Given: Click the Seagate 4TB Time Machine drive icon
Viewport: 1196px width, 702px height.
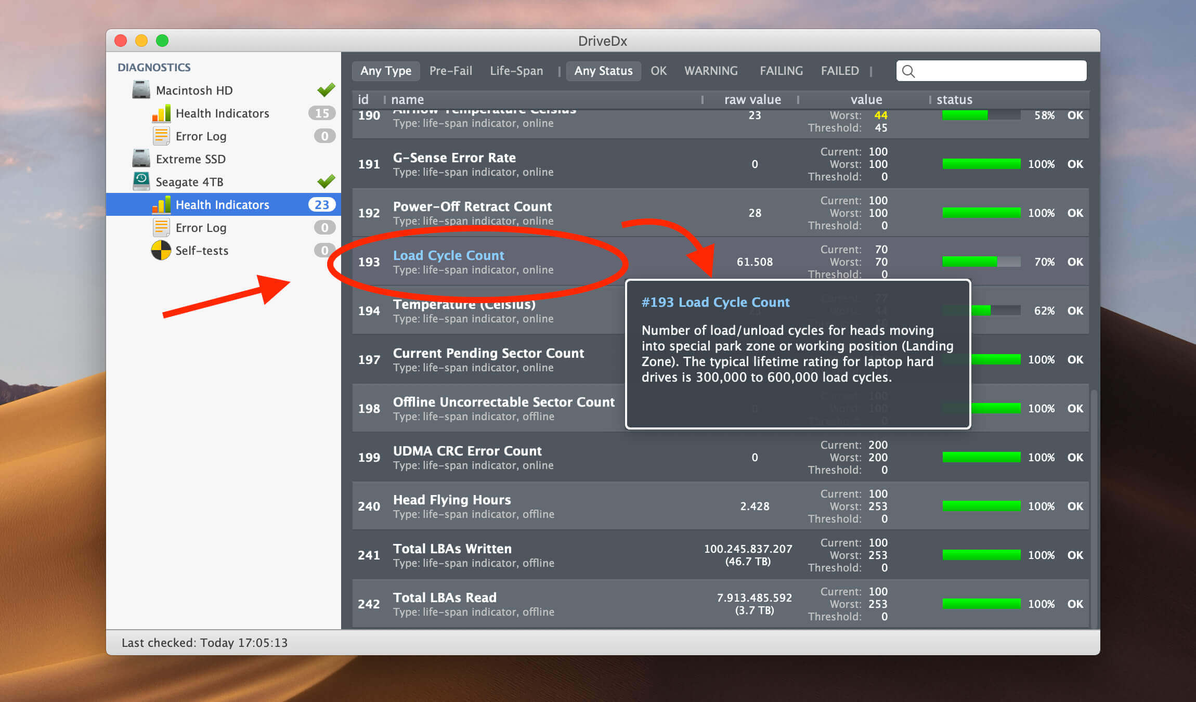Looking at the screenshot, I should click(x=140, y=181).
